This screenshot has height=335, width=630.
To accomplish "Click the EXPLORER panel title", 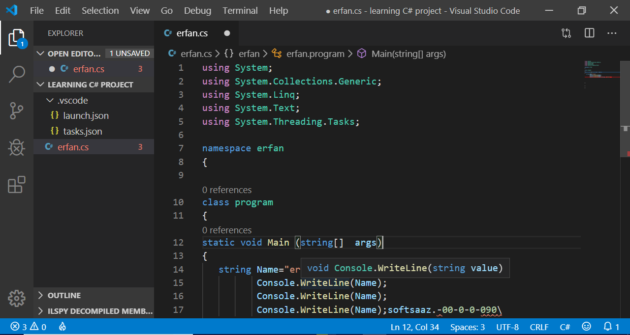I will [65, 33].
